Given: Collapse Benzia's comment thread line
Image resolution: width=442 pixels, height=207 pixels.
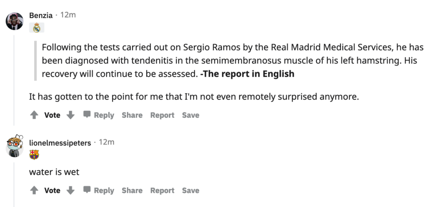Looking at the screenshot, I should point(14,78).
